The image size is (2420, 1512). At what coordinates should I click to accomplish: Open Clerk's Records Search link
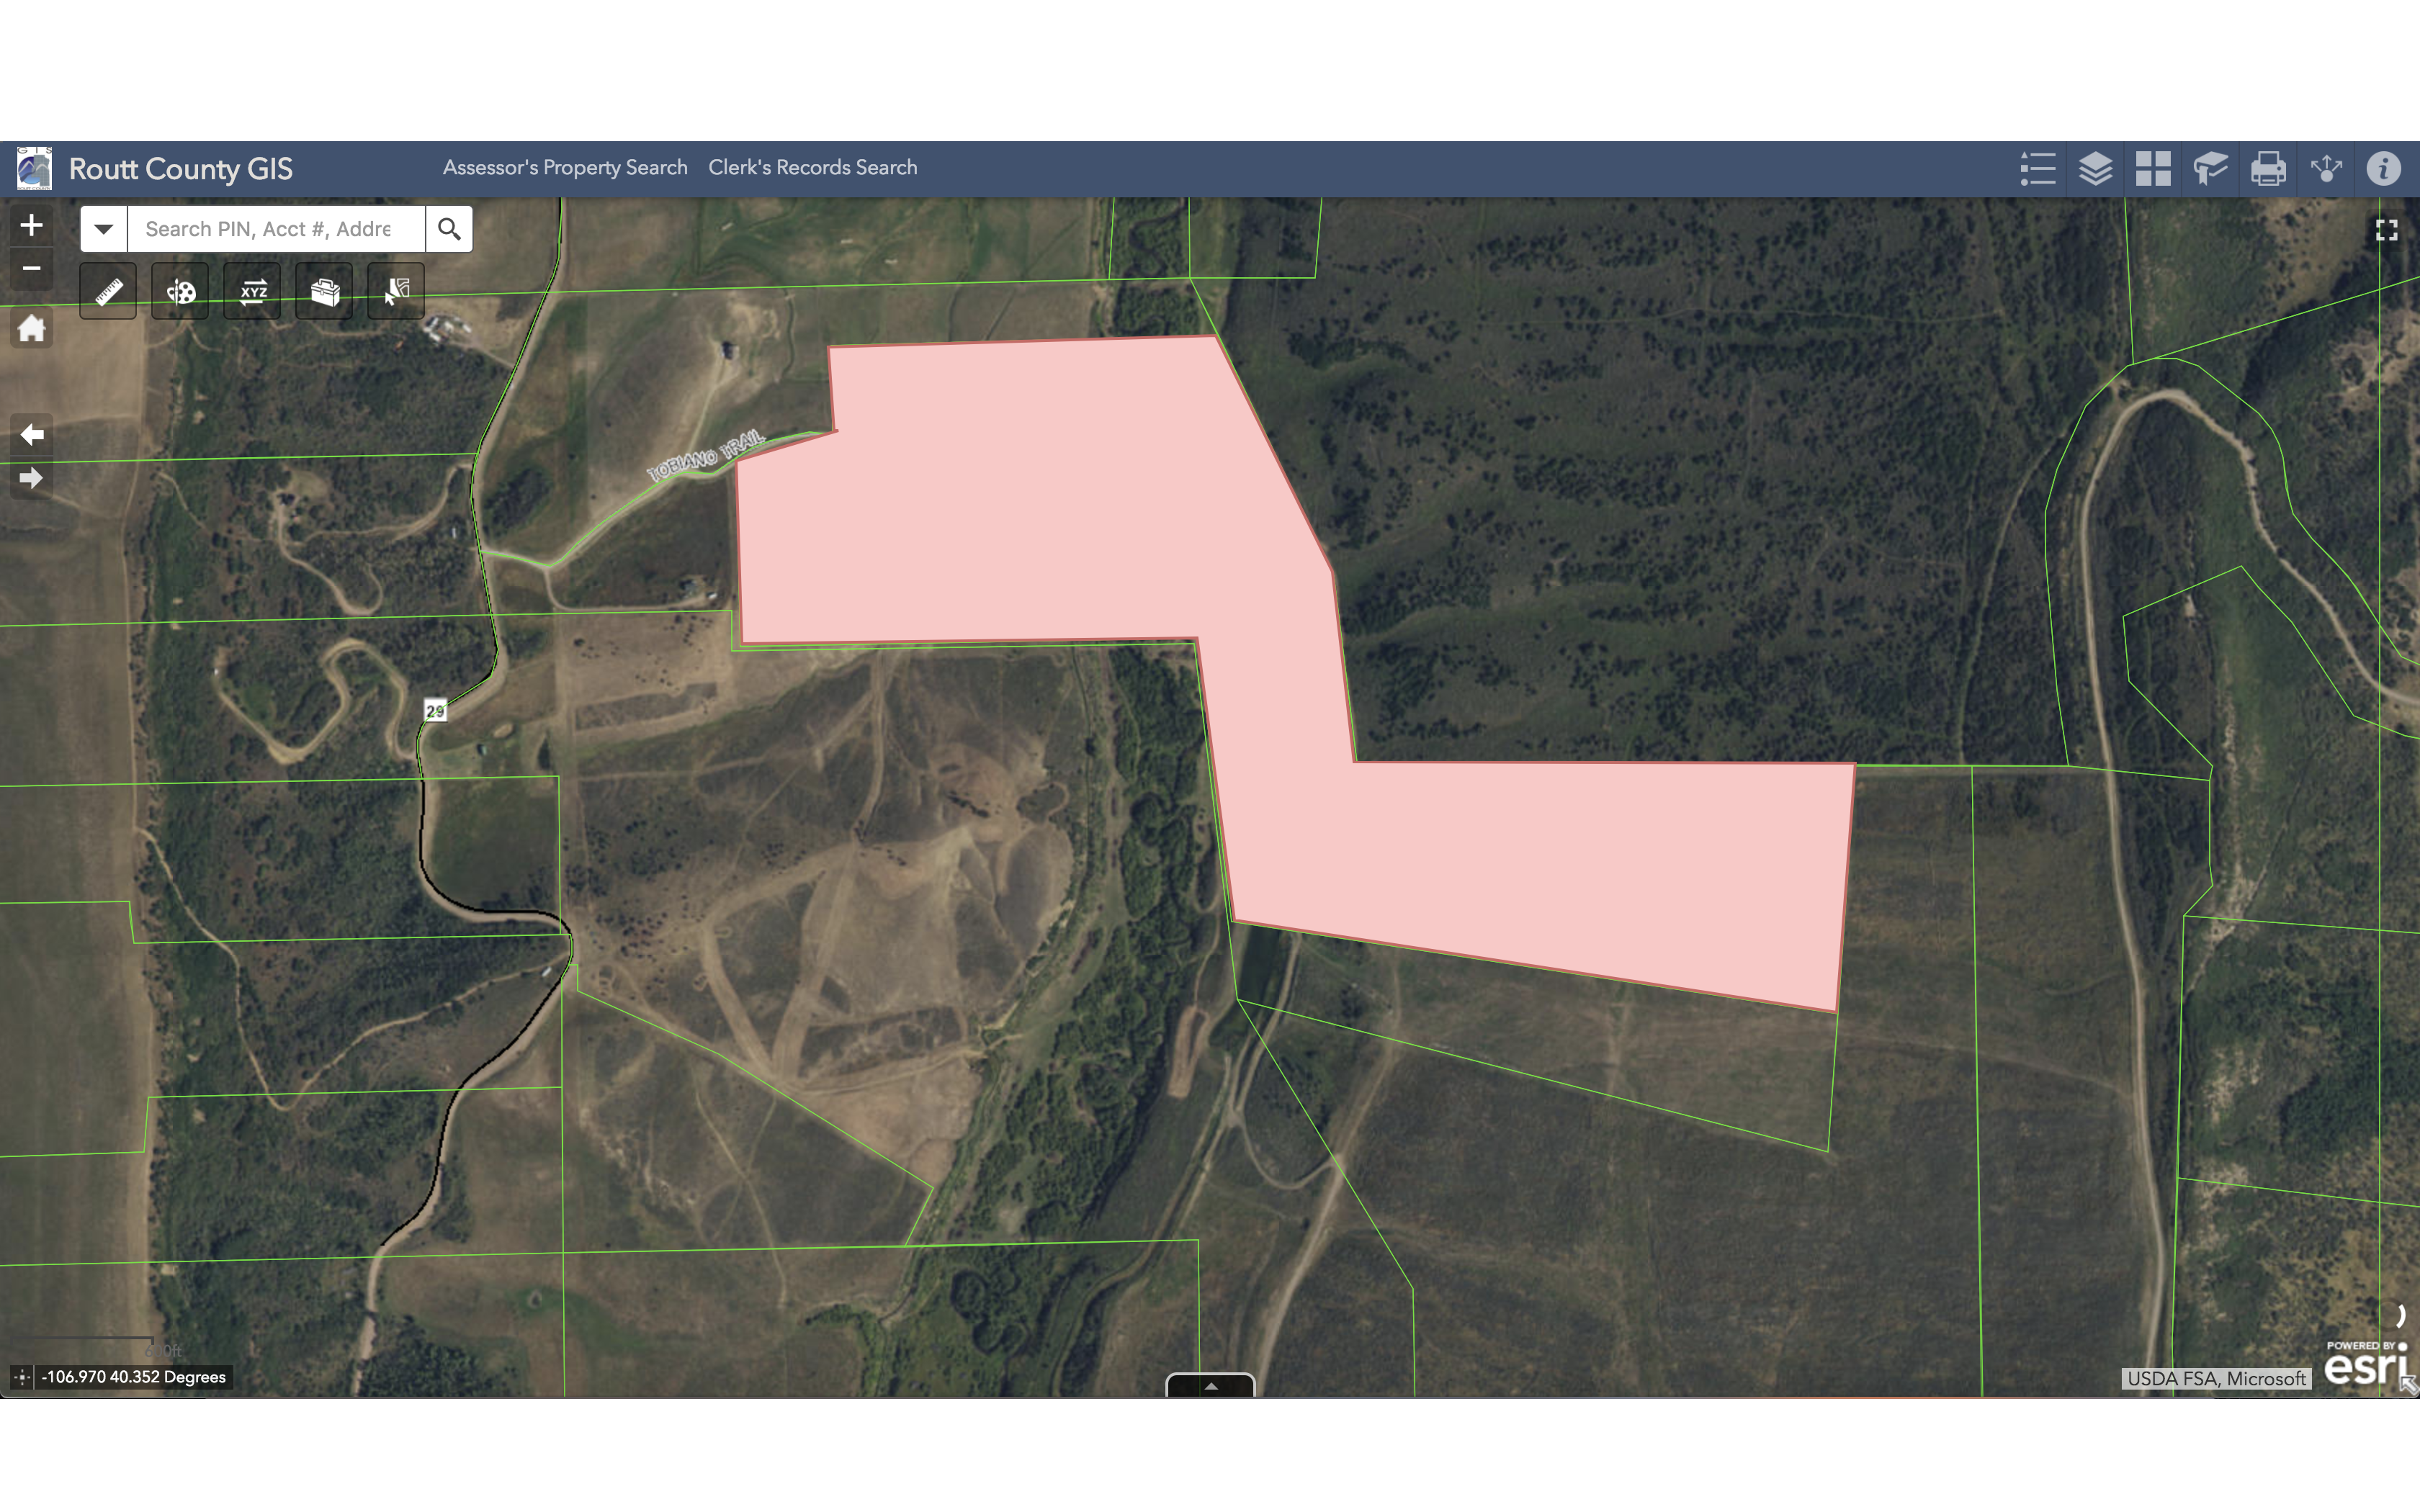[813, 168]
